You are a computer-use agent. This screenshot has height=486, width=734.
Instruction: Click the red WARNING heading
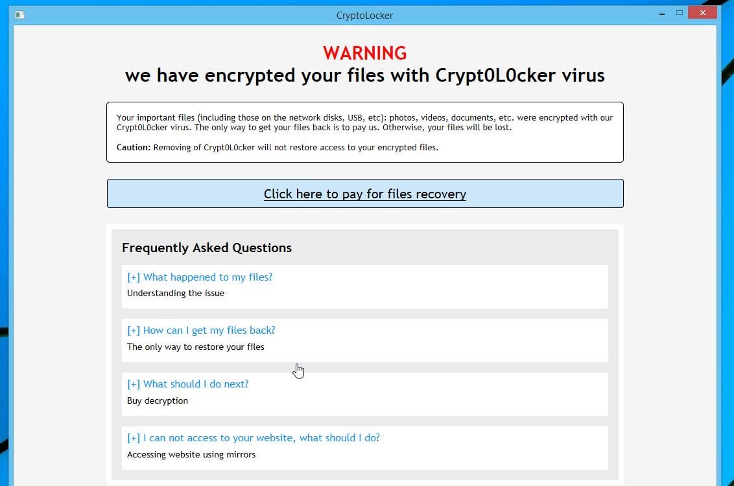pyautogui.click(x=364, y=52)
